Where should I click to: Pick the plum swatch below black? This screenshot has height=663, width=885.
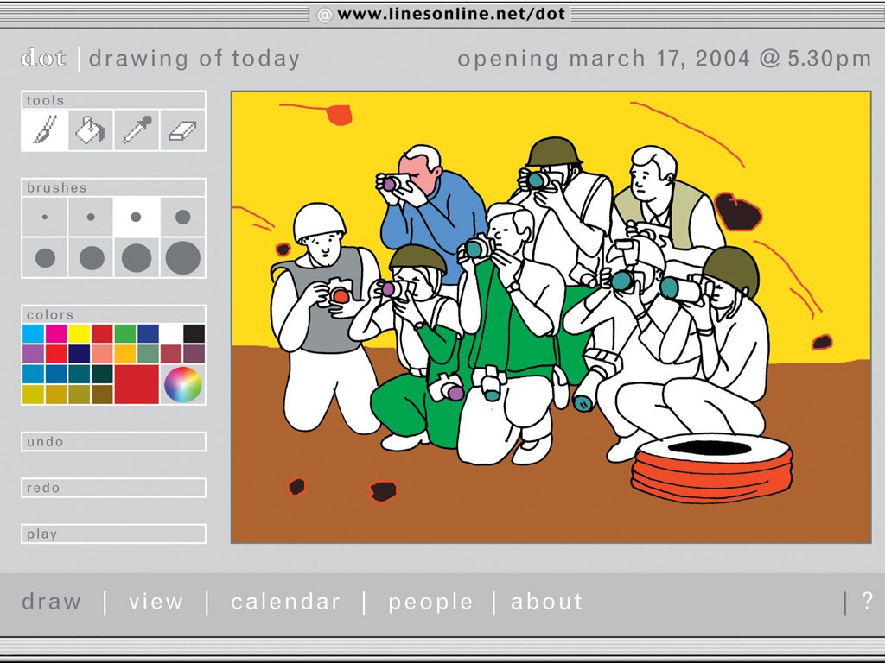point(194,353)
